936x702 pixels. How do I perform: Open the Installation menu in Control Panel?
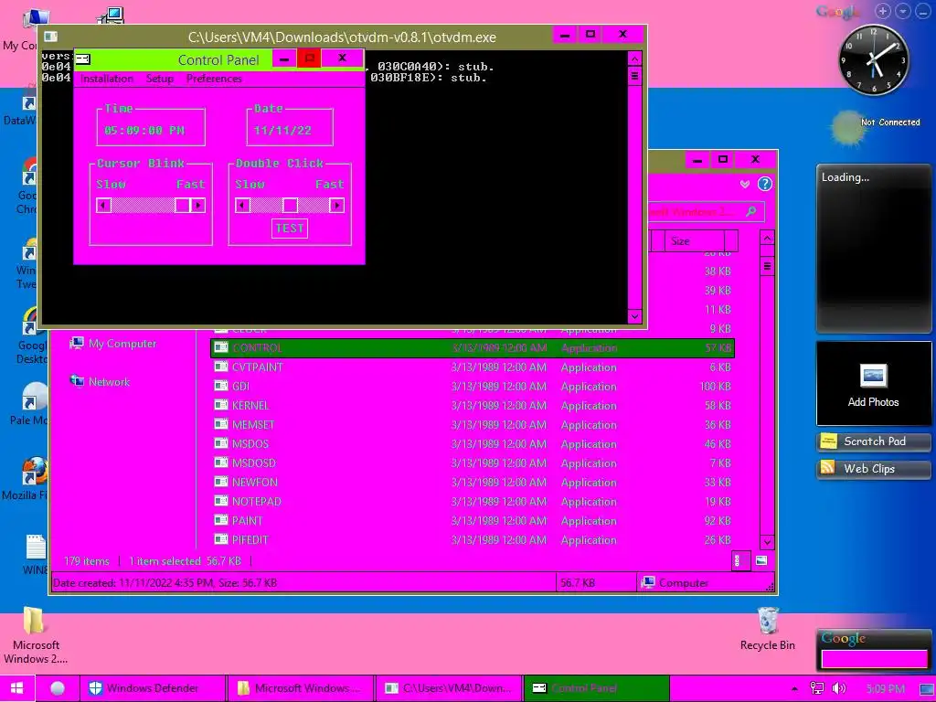coord(107,79)
